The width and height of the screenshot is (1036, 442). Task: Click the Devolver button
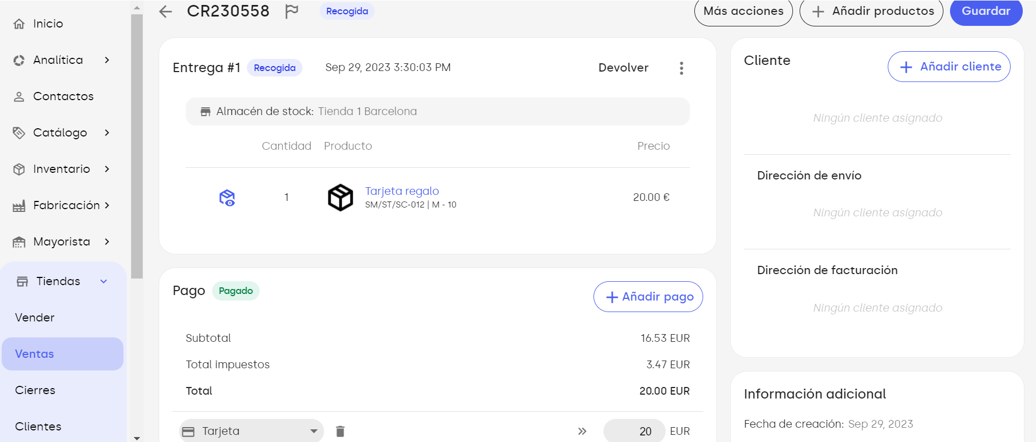pos(623,68)
